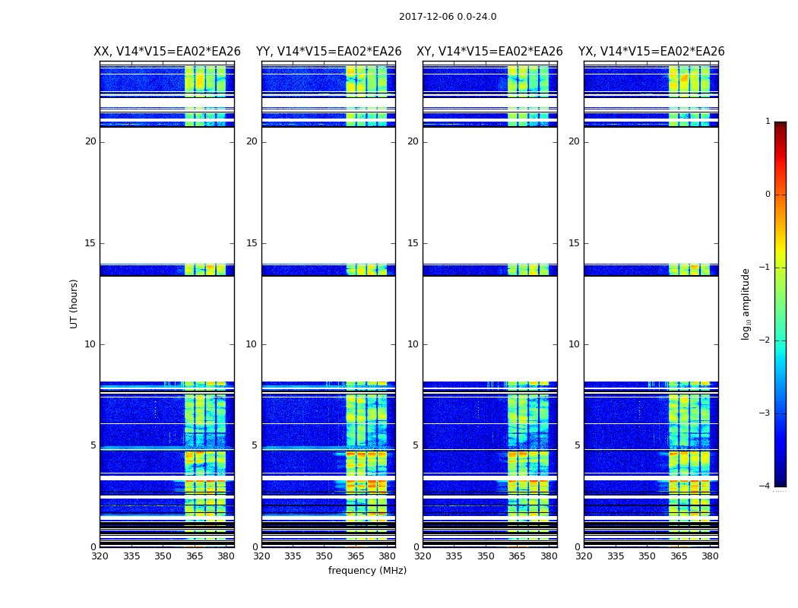Click the log10 amplitude colorbar label
The width and height of the screenshot is (798, 608).
point(746,304)
